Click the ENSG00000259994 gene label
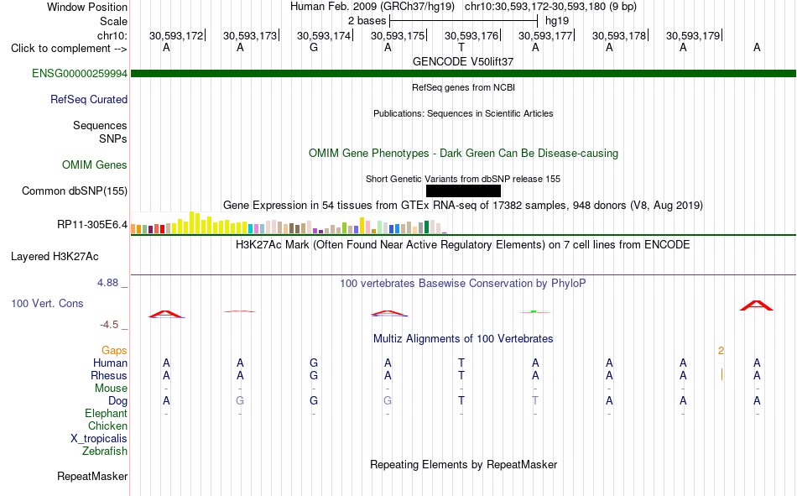 pyautogui.click(x=80, y=73)
